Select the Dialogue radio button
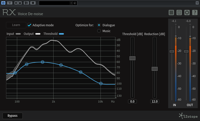 (x=99, y=25)
